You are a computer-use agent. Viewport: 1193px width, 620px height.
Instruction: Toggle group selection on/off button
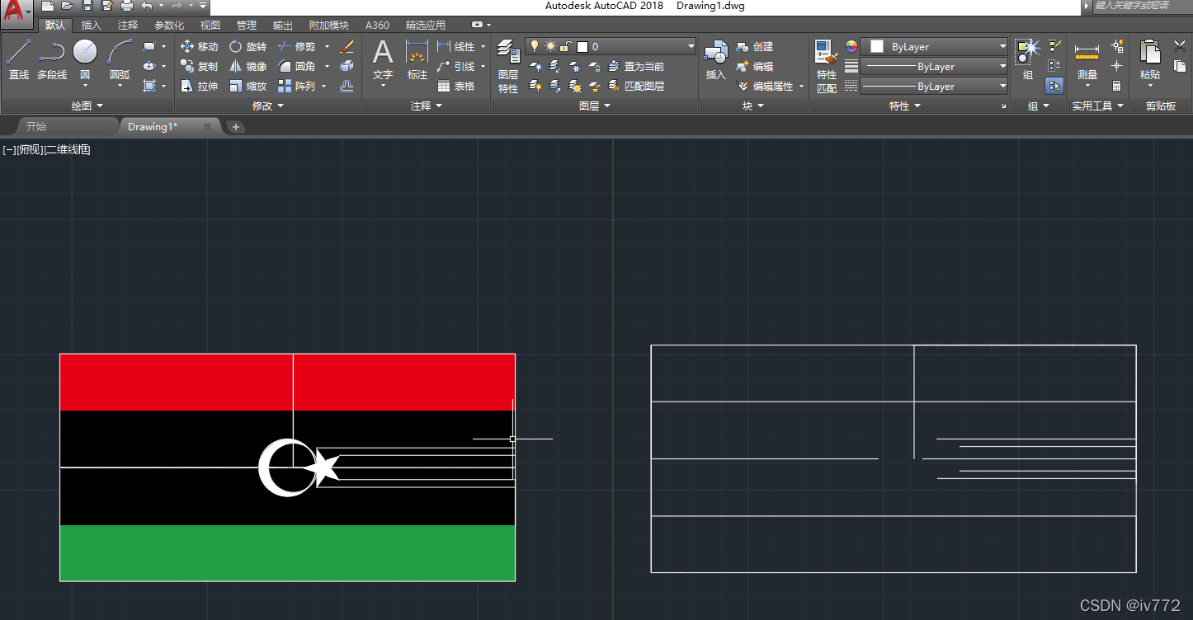tap(1054, 86)
